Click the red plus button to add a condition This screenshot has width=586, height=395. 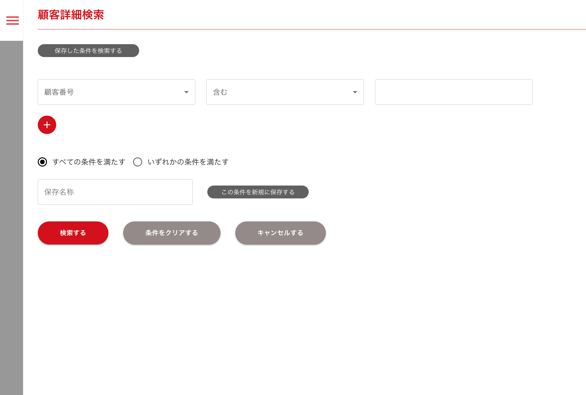47,125
